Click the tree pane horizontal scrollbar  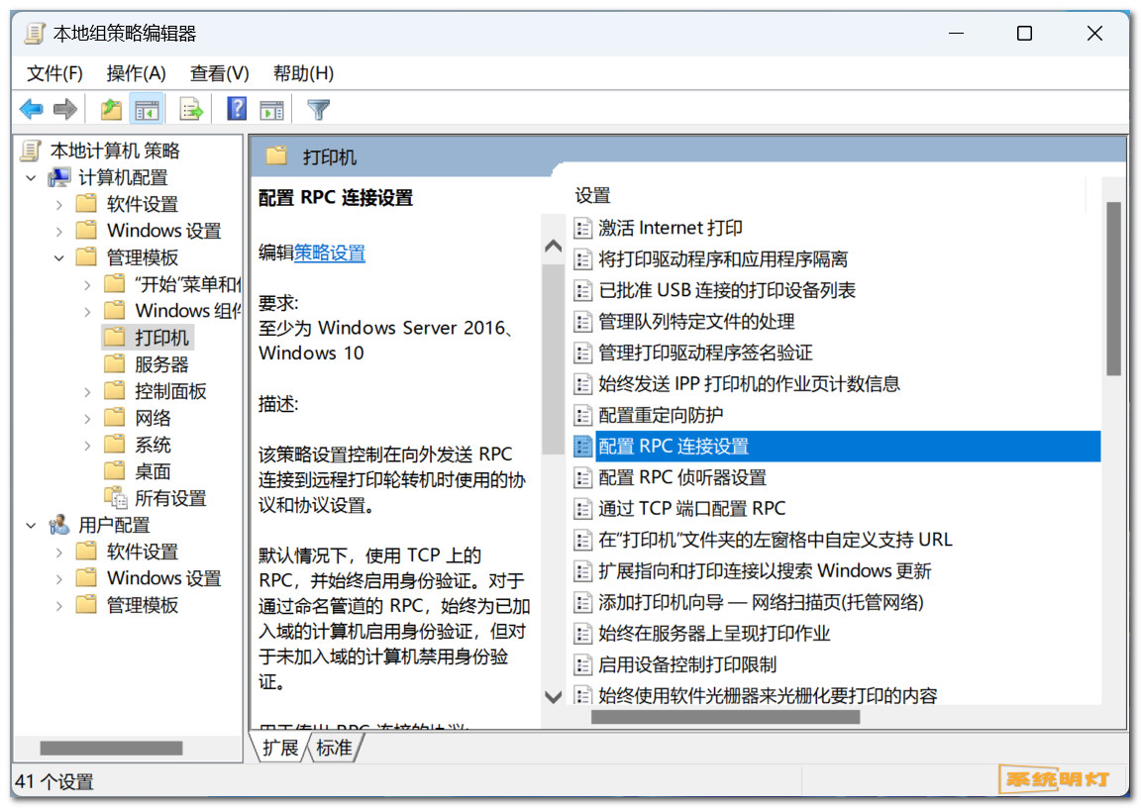(111, 748)
